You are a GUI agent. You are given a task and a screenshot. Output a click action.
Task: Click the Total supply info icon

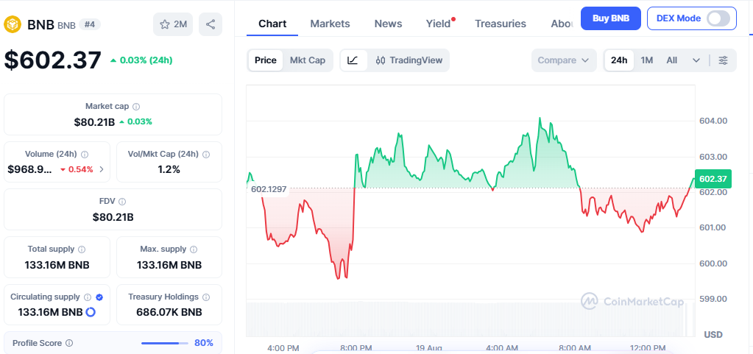point(82,249)
